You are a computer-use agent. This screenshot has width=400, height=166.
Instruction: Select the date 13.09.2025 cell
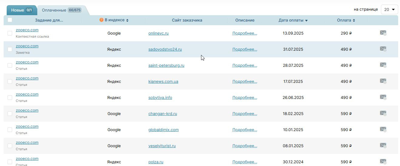tap(293, 33)
